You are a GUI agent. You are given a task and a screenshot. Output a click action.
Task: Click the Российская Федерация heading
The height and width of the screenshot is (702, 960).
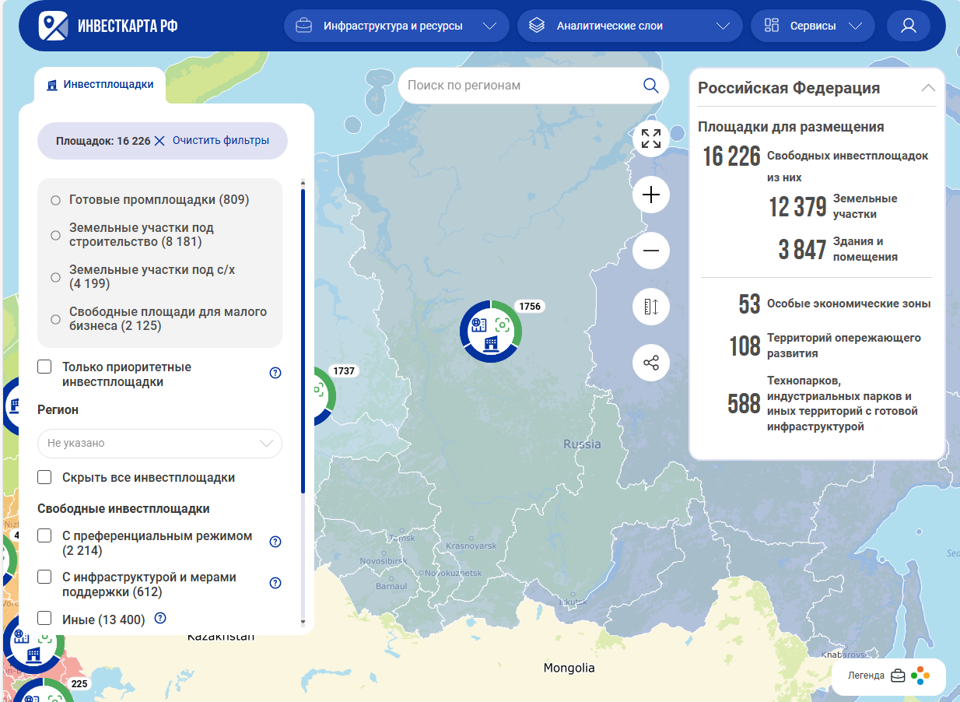(x=789, y=88)
